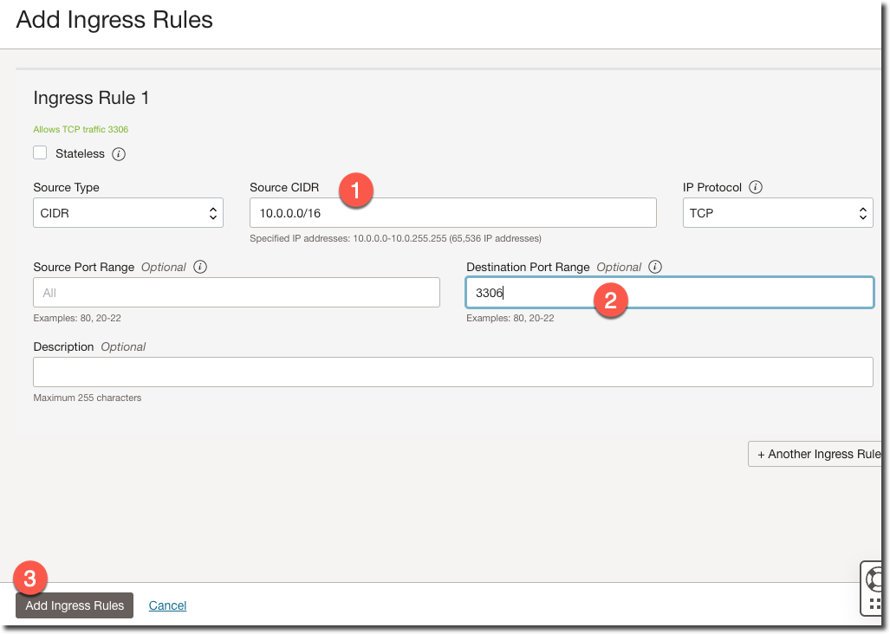Viewport: 890px width, 634px height.
Task: Focus the Source CIDR input field
Action: [452, 213]
